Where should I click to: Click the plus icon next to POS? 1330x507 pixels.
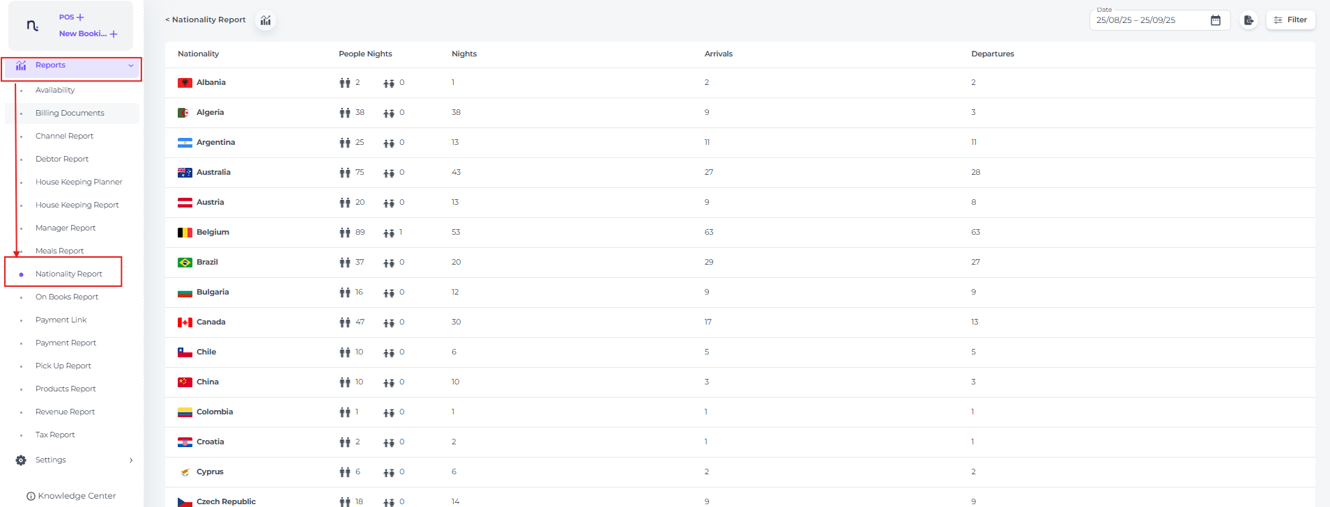(x=80, y=17)
